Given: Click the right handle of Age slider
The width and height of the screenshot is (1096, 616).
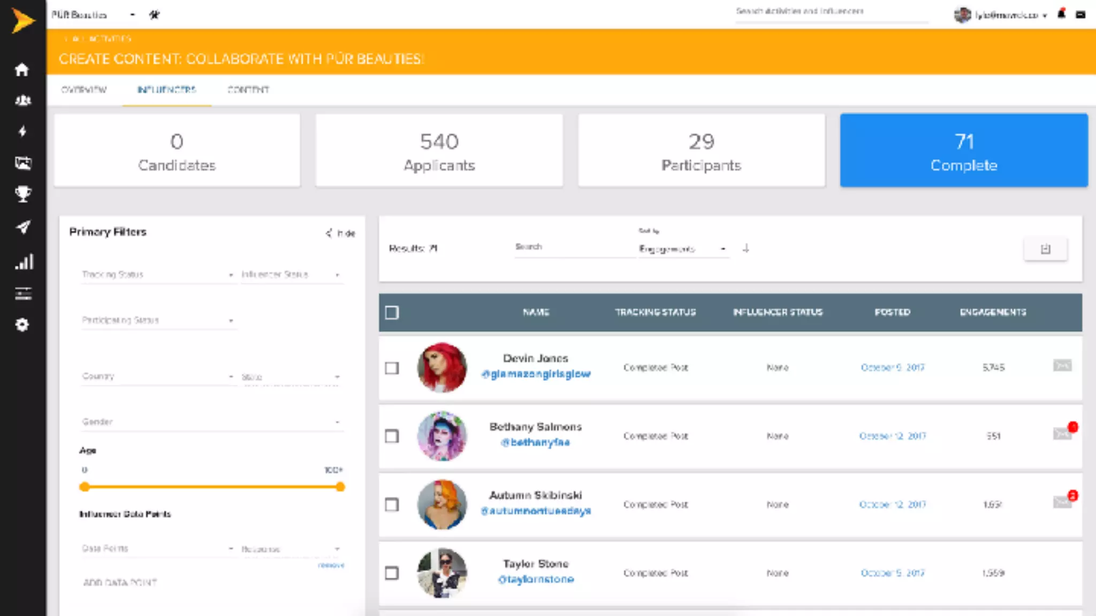Looking at the screenshot, I should tap(340, 487).
